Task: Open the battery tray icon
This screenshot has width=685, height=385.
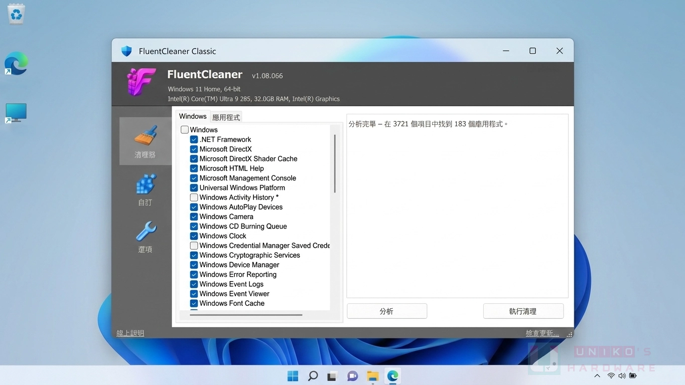Action: click(633, 376)
